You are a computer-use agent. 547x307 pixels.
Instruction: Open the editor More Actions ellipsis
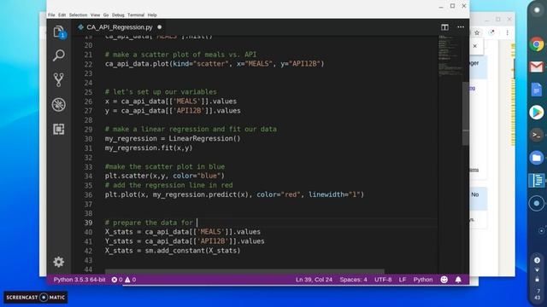461,27
